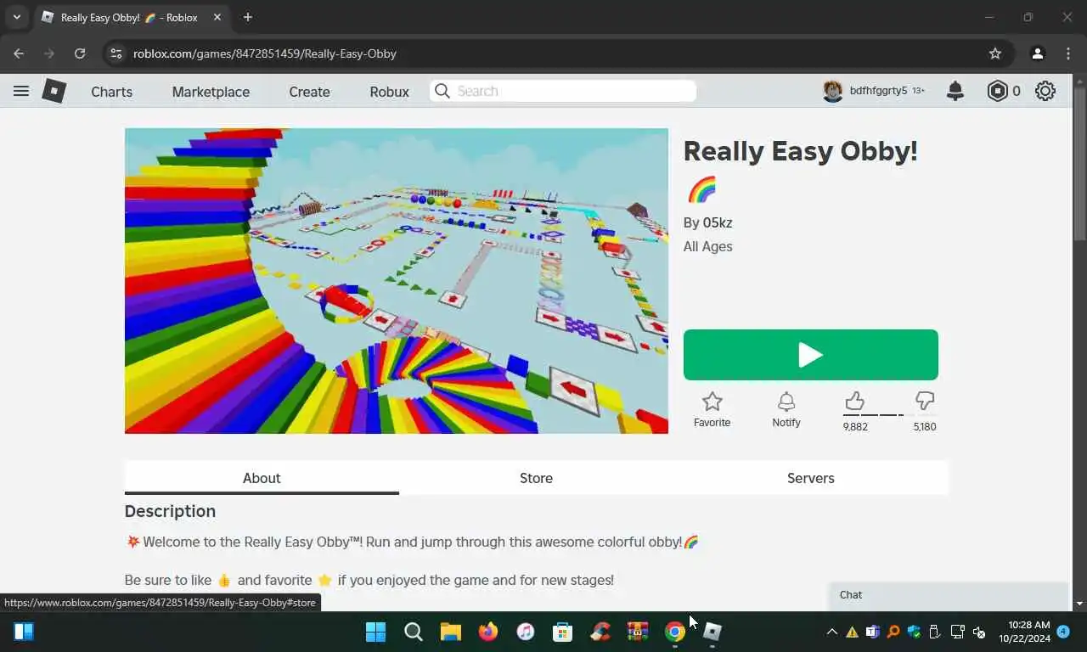The width and height of the screenshot is (1087, 652).
Task: Click the game preview thumbnail image
Action: click(397, 281)
